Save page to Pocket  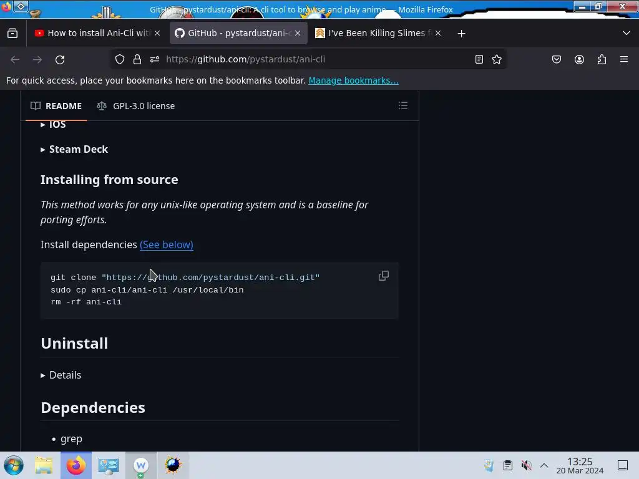tap(557, 59)
